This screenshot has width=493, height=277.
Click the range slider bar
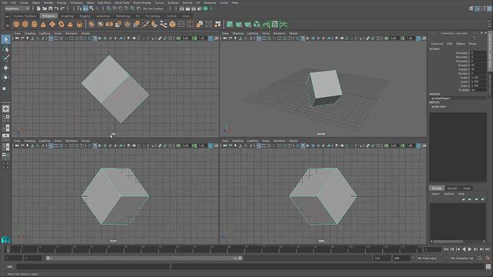tap(144, 259)
